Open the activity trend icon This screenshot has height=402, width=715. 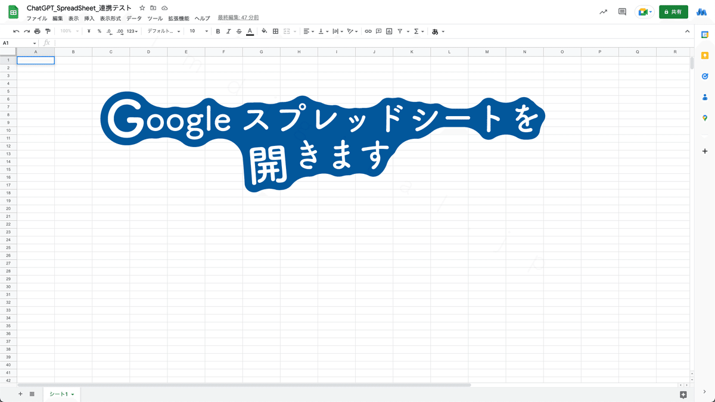pyautogui.click(x=604, y=12)
